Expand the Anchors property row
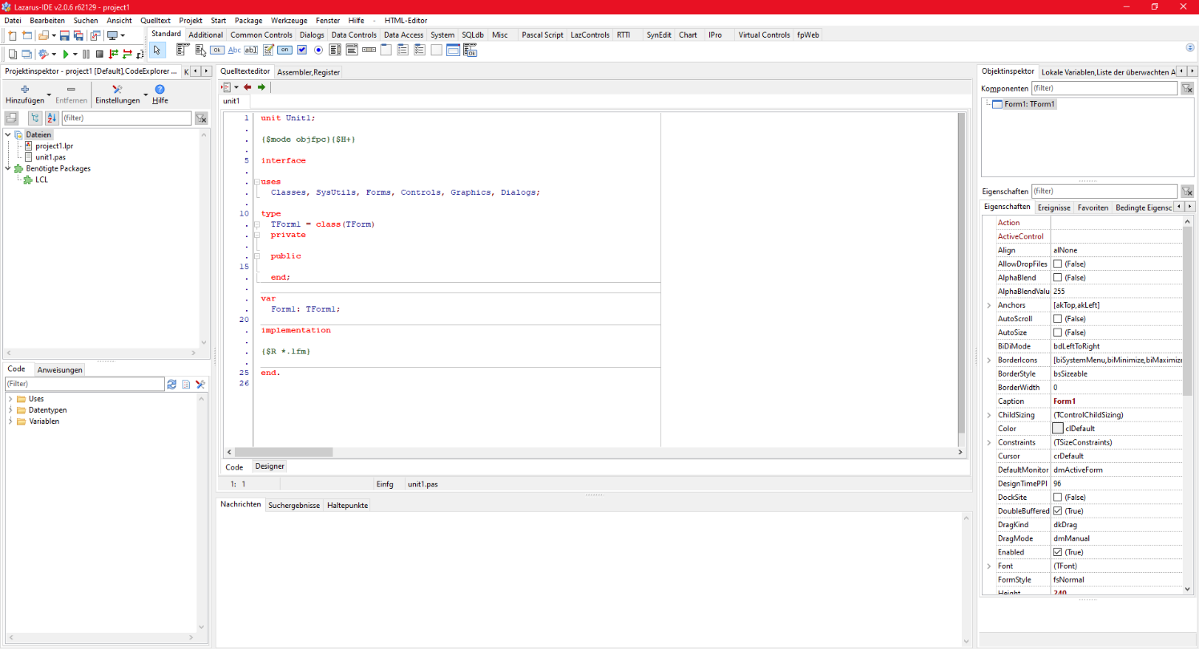 (x=988, y=305)
